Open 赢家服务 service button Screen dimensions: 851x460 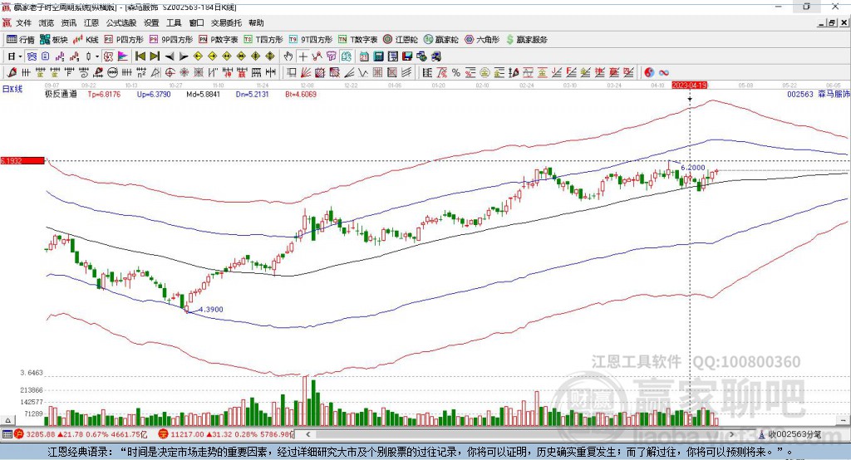(x=527, y=40)
